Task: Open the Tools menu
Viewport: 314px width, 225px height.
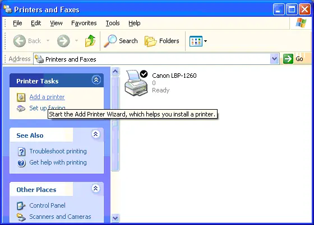Action: (113, 23)
